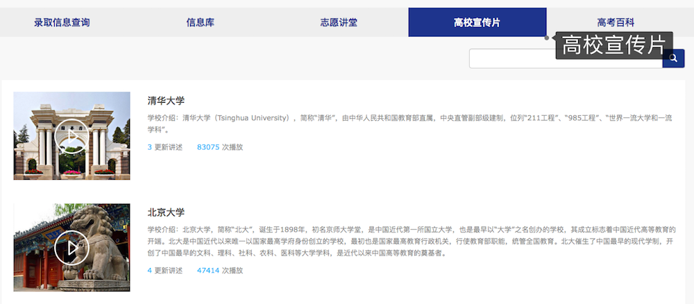The width and height of the screenshot is (694, 304).
Task: Click 北京大学's 4 更新讲述 count
Action: coord(165,270)
